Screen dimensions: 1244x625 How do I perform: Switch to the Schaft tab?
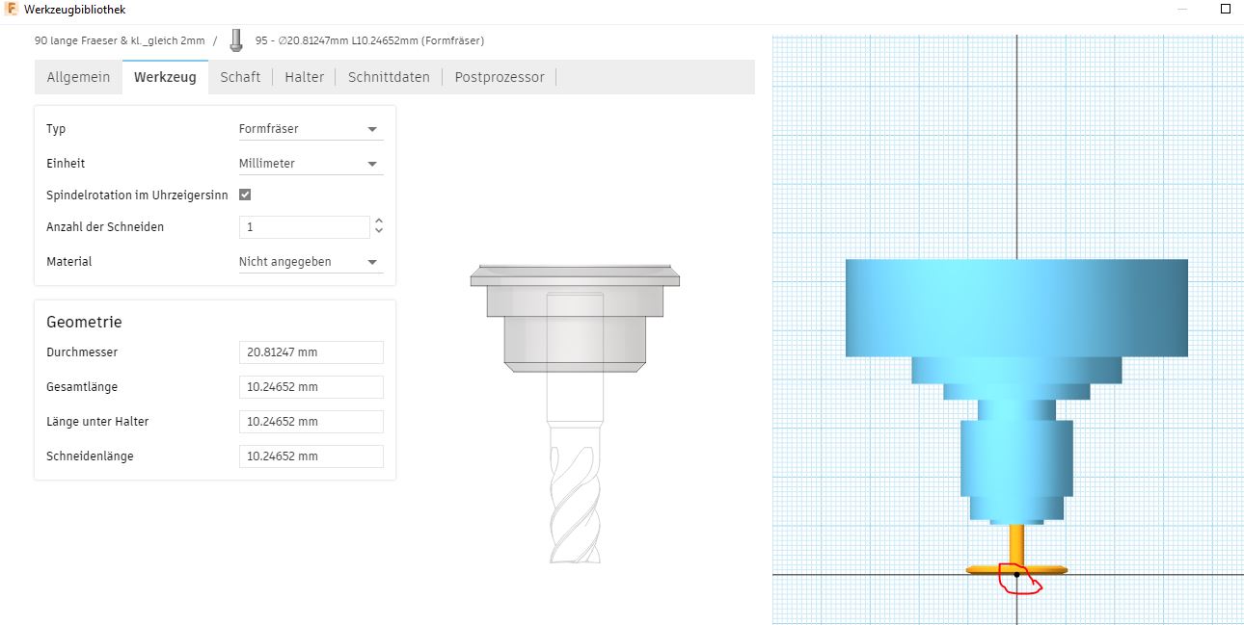(x=240, y=77)
